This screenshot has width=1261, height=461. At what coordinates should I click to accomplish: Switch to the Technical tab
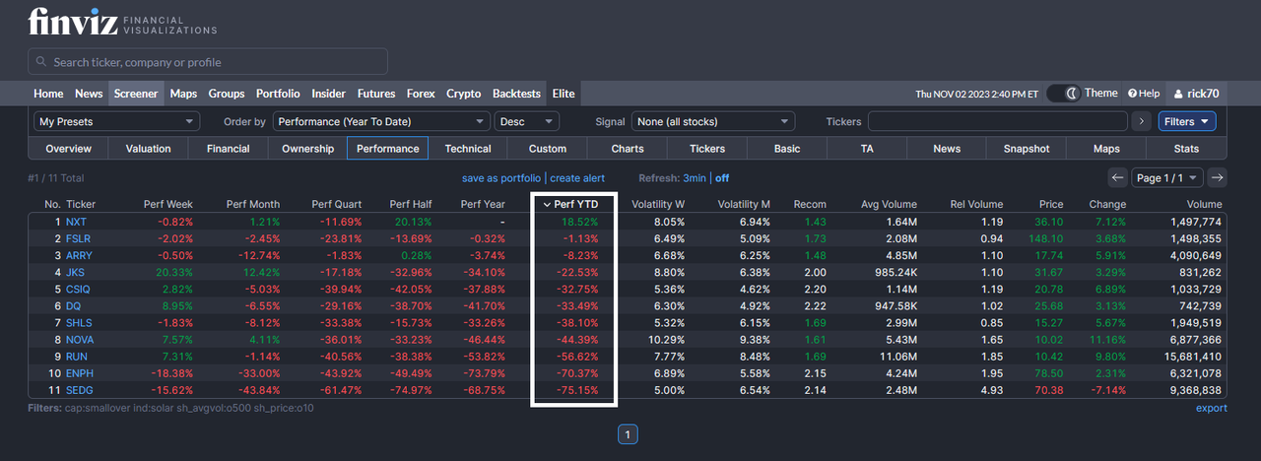point(468,149)
